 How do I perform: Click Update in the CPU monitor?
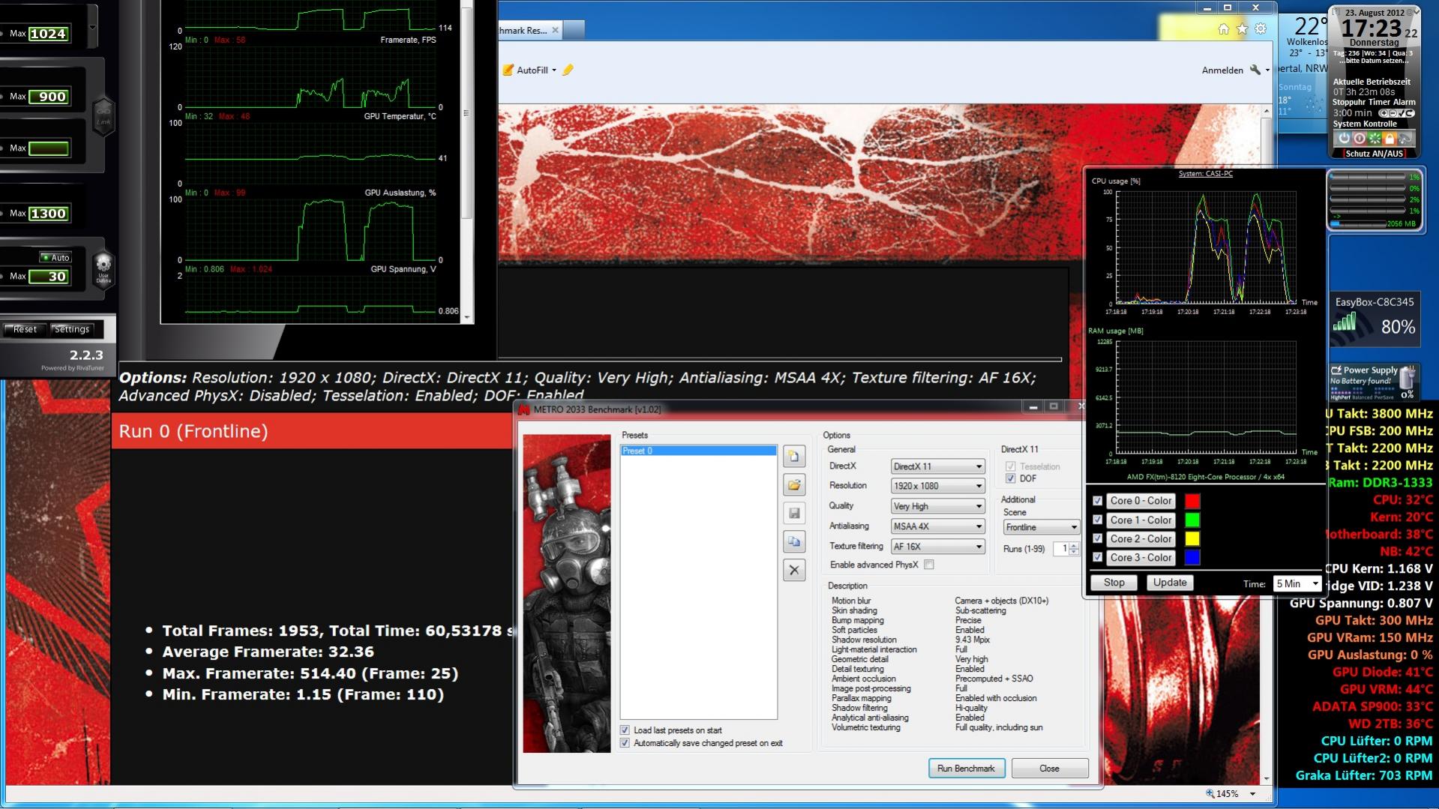[1170, 583]
